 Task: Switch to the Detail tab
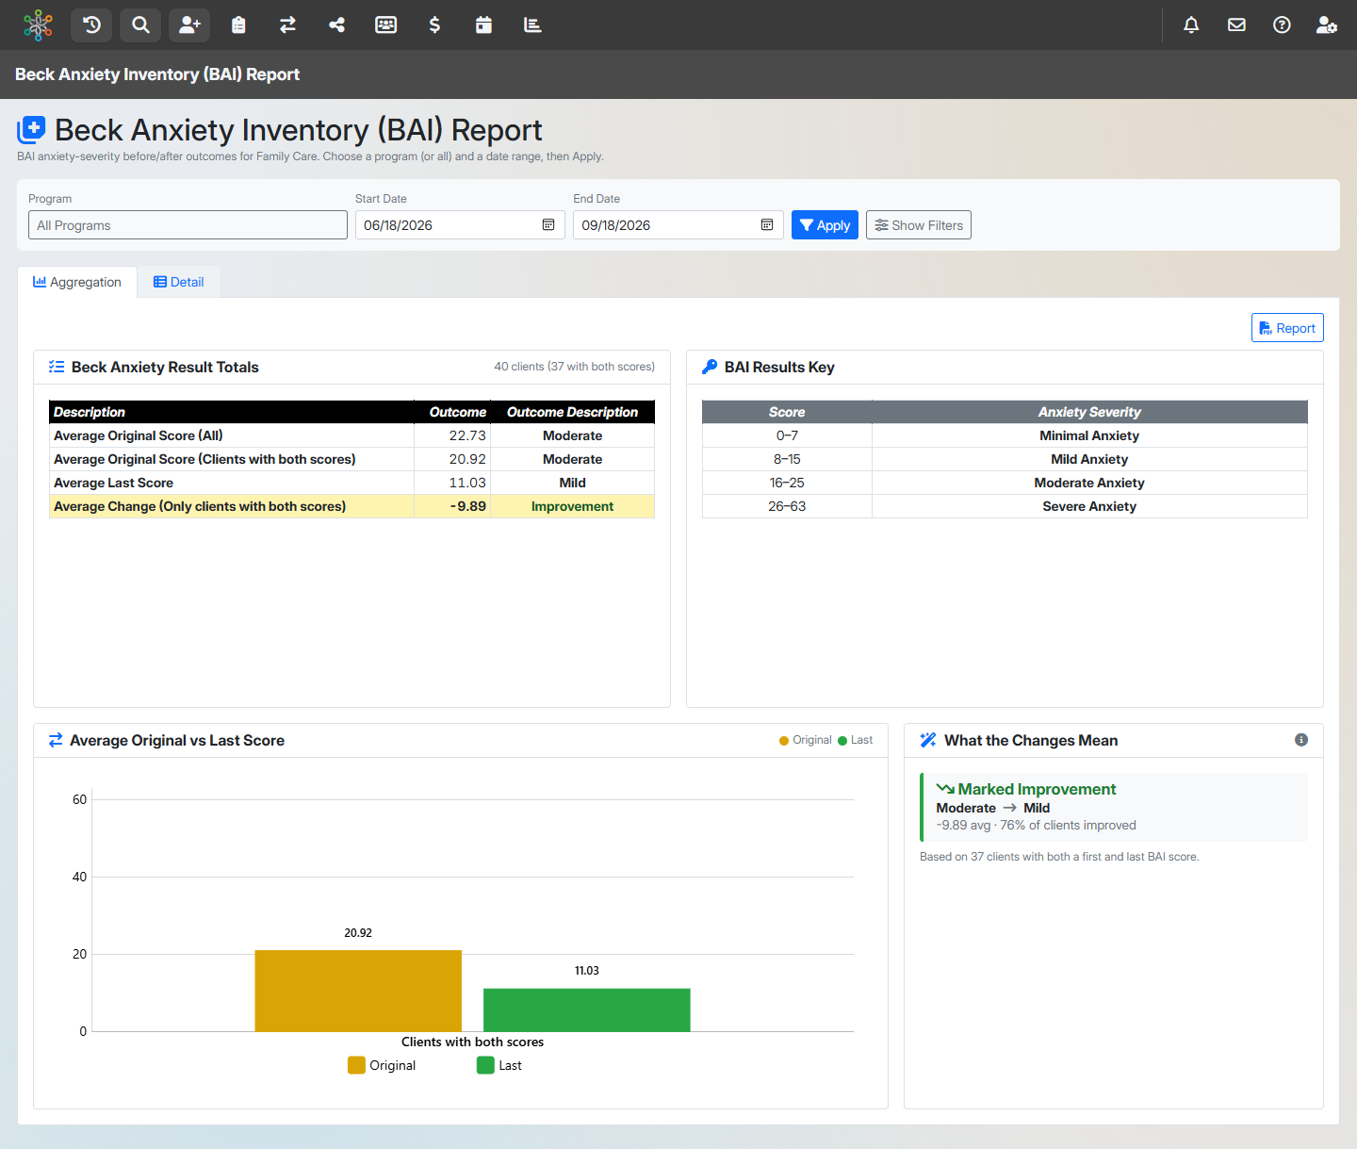[179, 282]
